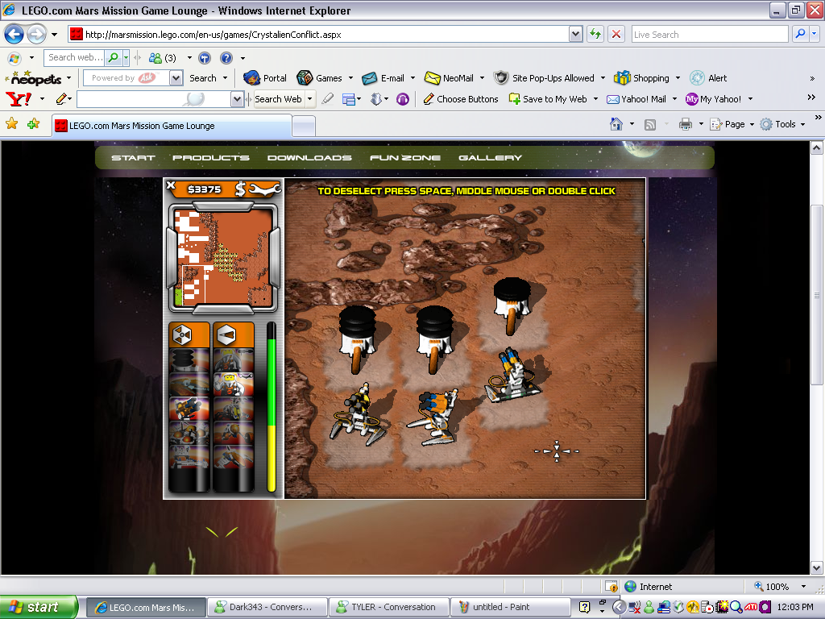Open the DOWNLOADS navigation item

coord(309,157)
